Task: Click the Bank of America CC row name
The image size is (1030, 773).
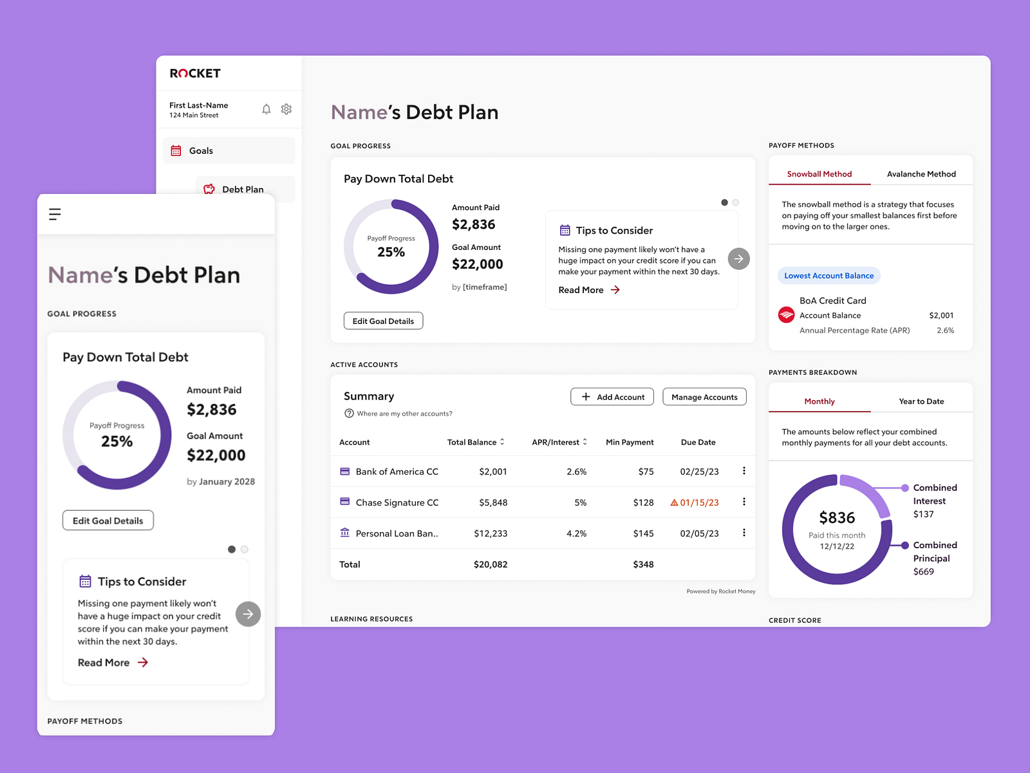Action: click(x=397, y=472)
